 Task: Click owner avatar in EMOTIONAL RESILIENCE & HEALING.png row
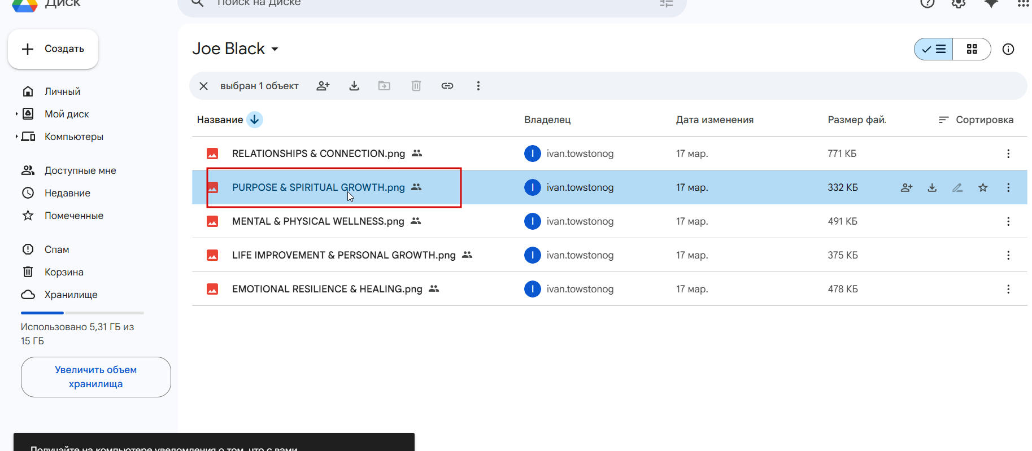point(533,289)
